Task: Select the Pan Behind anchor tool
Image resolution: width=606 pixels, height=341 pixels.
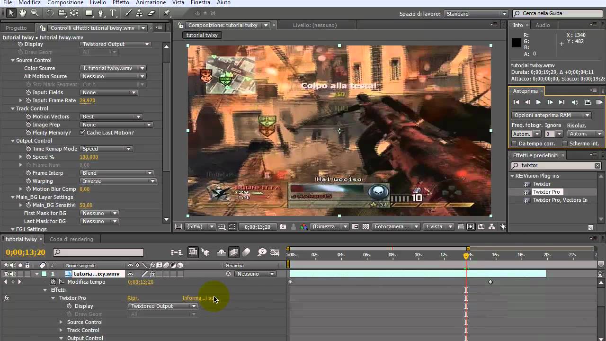Action: pyautogui.click(x=74, y=13)
